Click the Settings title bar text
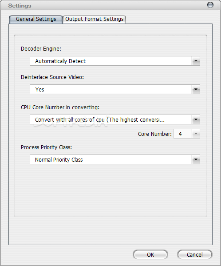This screenshot has height=266, width=221. pyautogui.click(x=20, y=6)
